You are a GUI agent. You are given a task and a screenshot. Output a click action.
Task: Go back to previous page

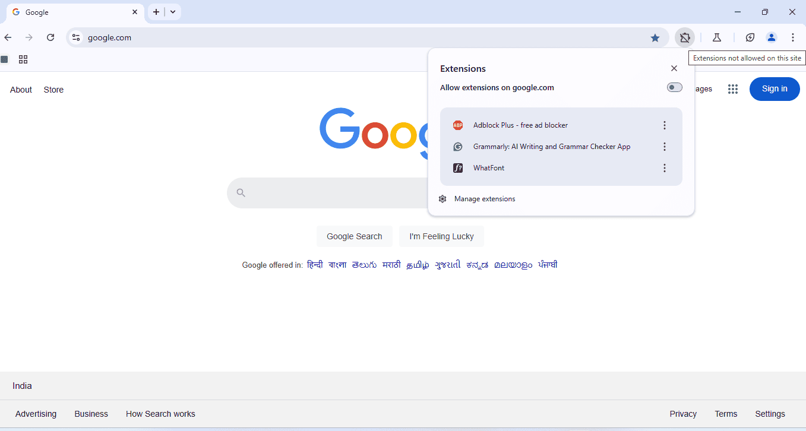coord(8,37)
